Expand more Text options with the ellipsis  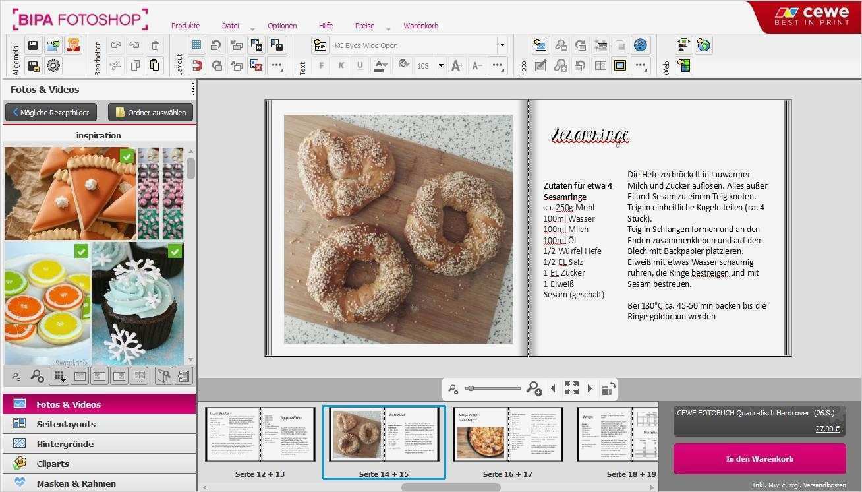pyautogui.click(x=498, y=65)
